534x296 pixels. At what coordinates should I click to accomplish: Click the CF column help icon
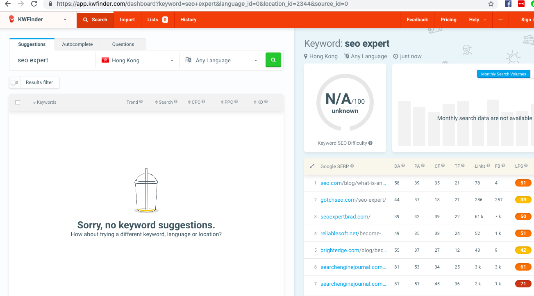443,166
